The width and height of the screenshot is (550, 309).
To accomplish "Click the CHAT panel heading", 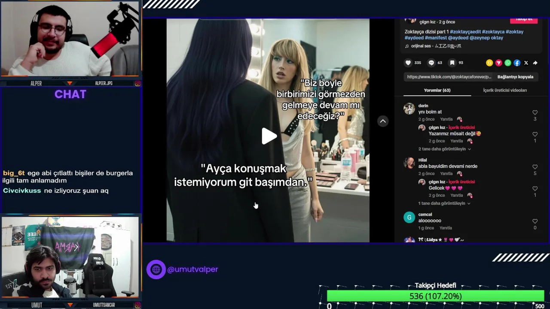I will 70,94.
